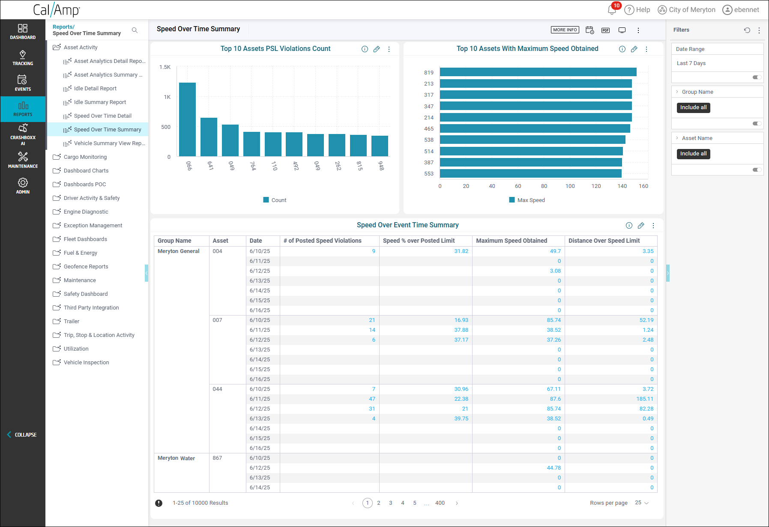
Task: Click Include all under Group Name
Action: pyautogui.click(x=693, y=107)
